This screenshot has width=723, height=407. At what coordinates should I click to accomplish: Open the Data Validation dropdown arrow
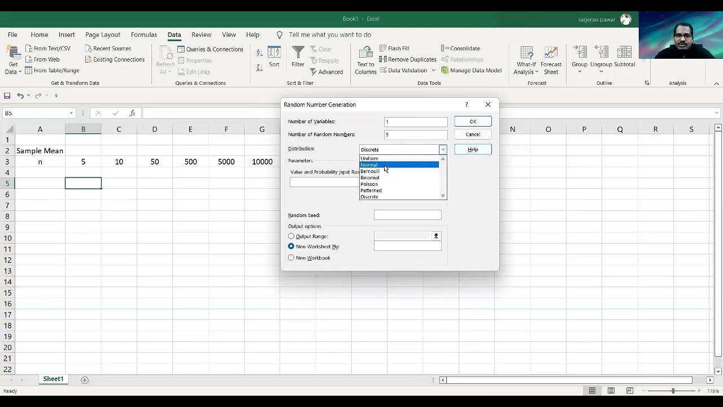point(434,71)
